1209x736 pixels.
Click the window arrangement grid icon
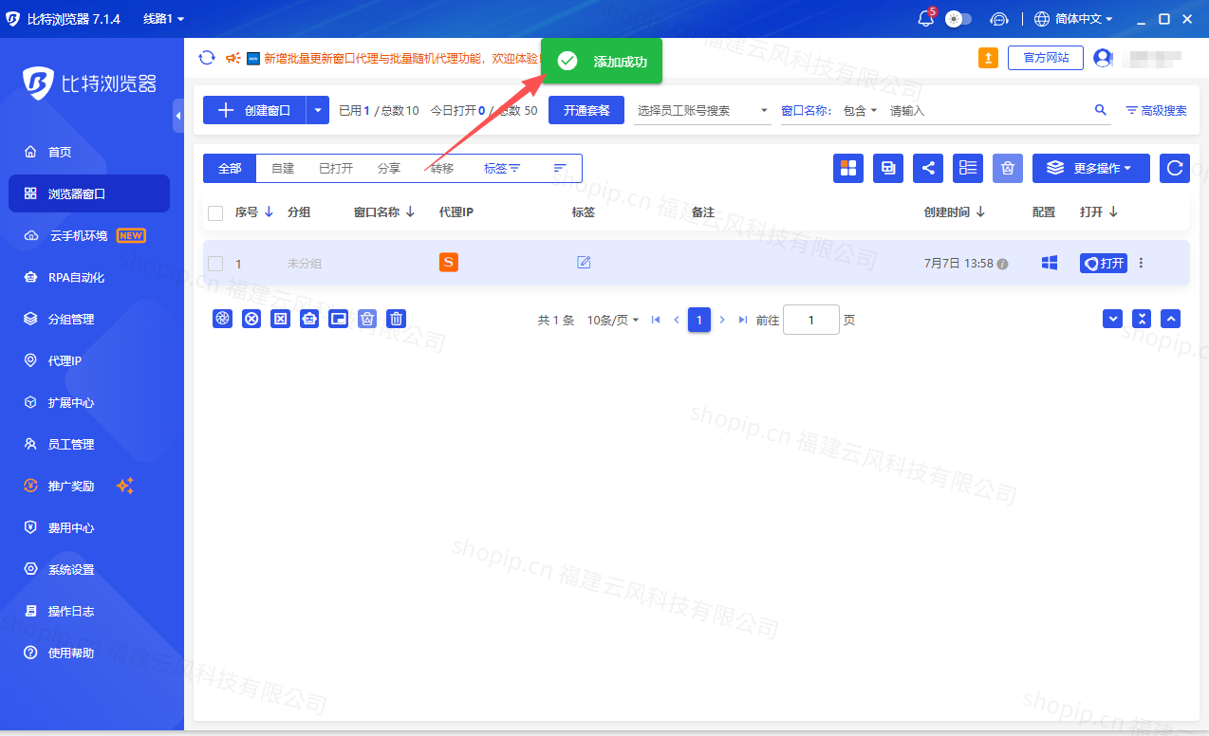click(x=848, y=168)
